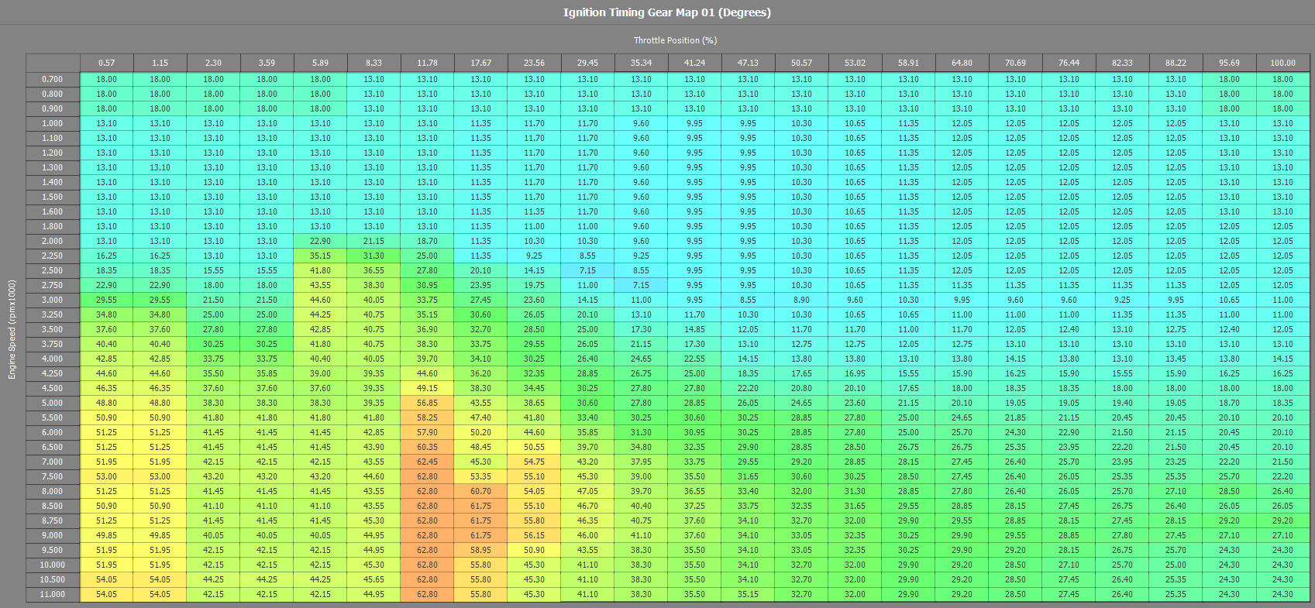The image size is (1315, 608).
Task: Click the 10.500 engine speed row header
Action: pyautogui.click(x=53, y=579)
